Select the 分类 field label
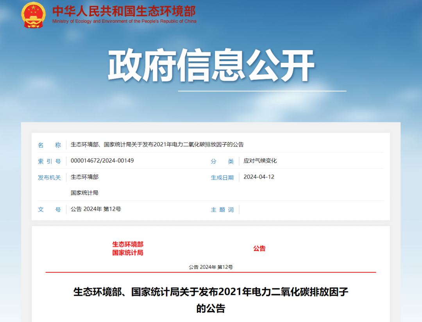 [x=222, y=161]
